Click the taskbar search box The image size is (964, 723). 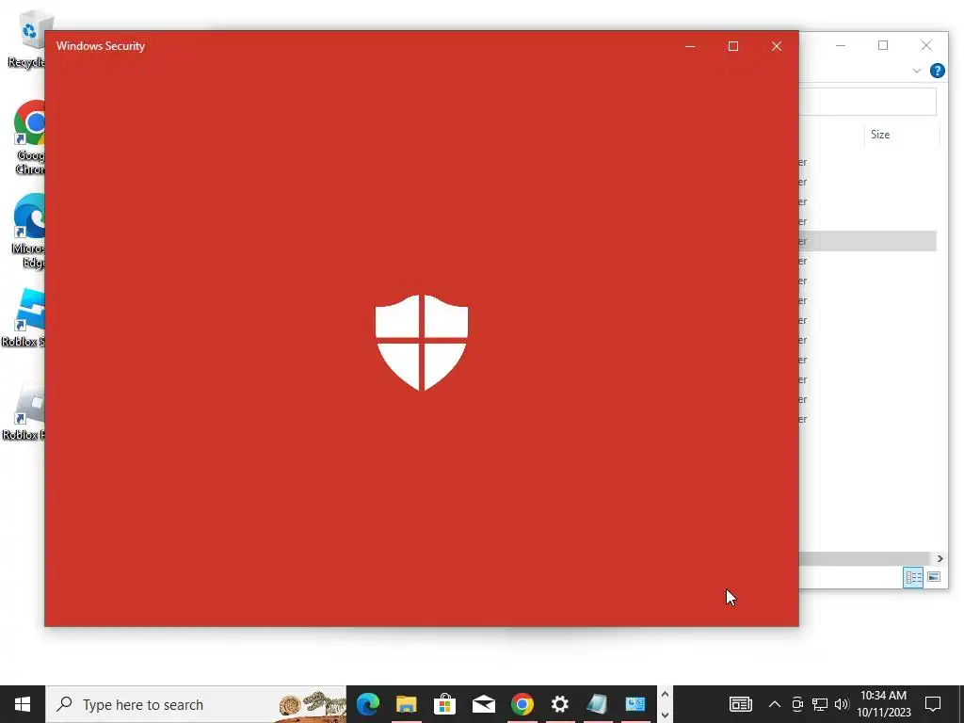pyautogui.click(x=196, y=704)
